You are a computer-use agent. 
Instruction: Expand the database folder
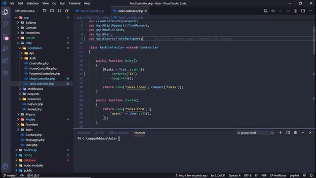16,160
